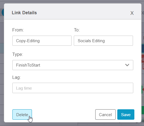Click the gray dialog header bar
Viewport: 144px width, 126px height.
(73, 12)
